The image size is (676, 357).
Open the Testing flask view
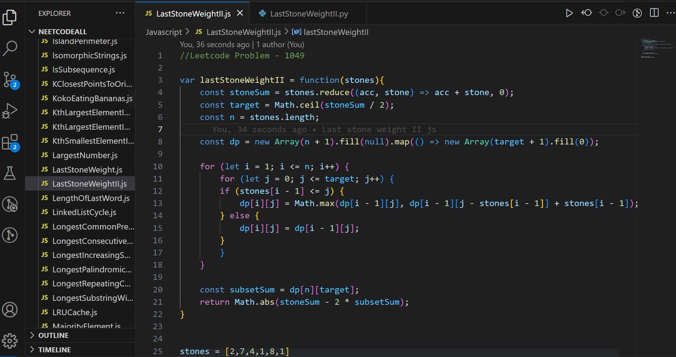pyautogui.click(x=10, y=173)
